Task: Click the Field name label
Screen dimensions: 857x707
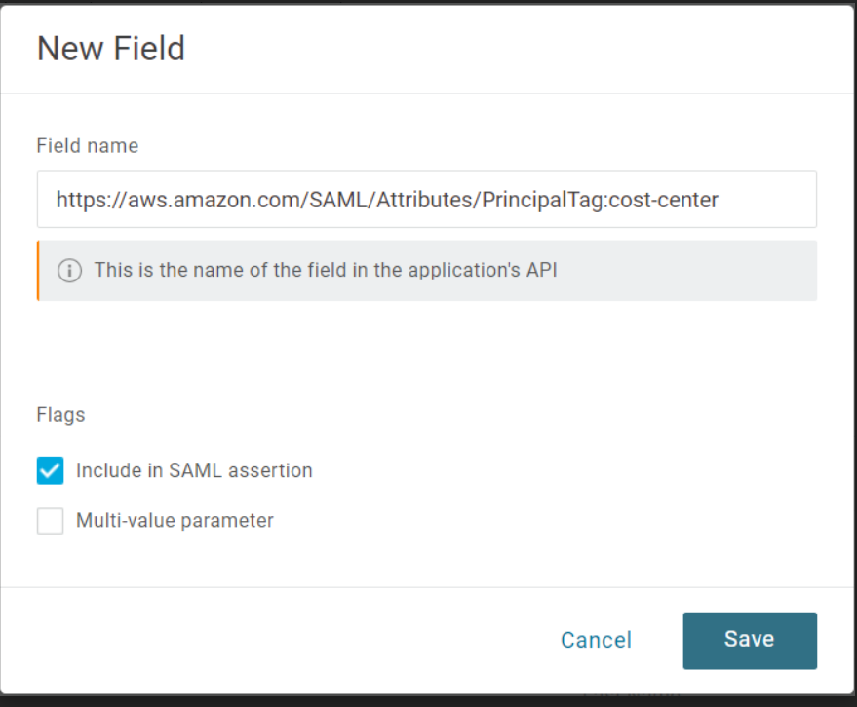Action: tap(87, 145)
